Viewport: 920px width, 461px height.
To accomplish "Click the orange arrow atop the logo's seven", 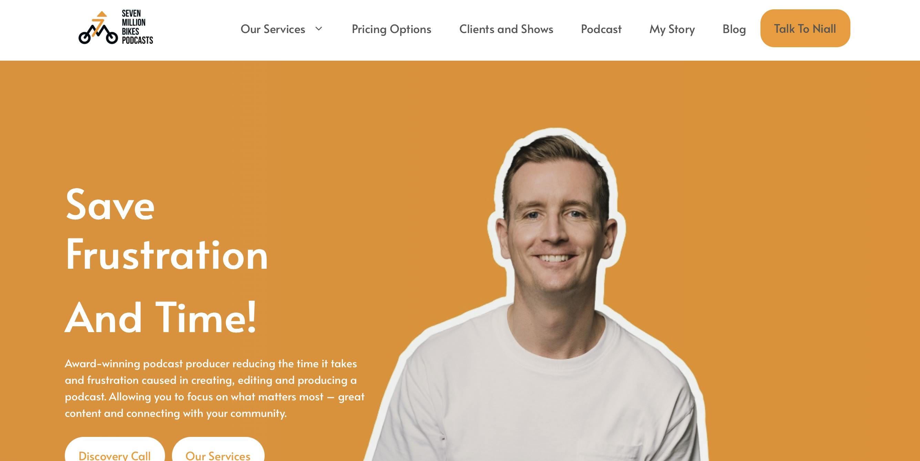I will click(102, 14).
